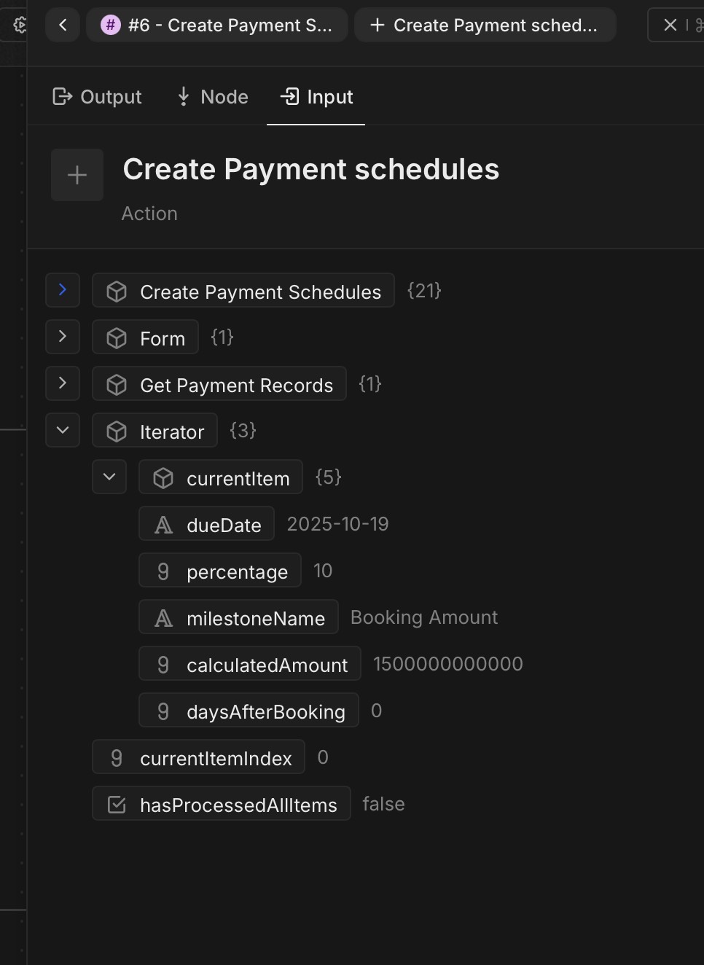Switch to the Output tab
The height and width of the screenshot is (965, 704).
pos(98,97)
